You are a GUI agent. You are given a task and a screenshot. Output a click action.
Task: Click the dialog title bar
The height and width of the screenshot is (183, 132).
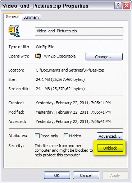click(x=58, y=6)
